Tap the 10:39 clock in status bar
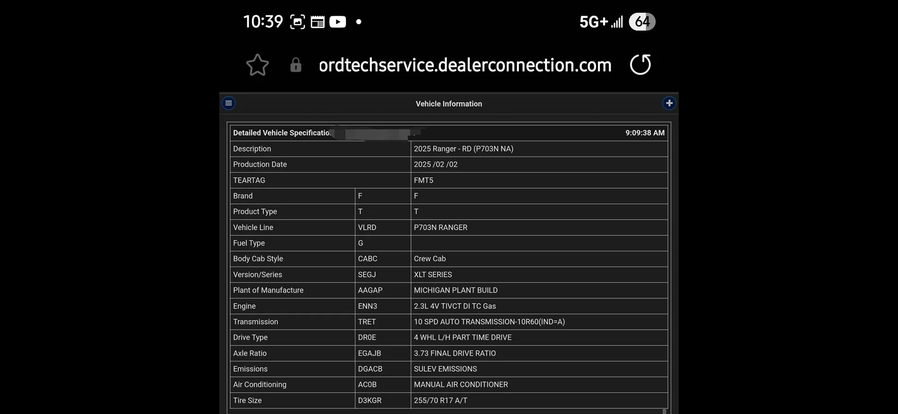 coord(263,22)
